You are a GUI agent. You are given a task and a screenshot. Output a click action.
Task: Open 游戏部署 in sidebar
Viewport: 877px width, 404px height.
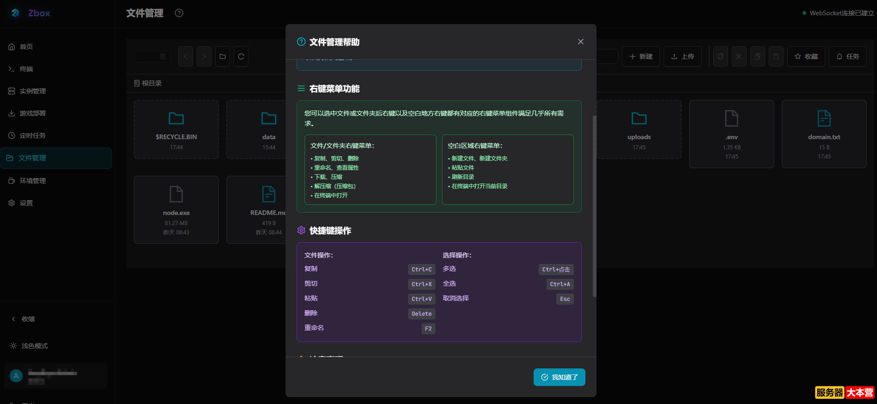pyautogui.click(x=56, y=113)
